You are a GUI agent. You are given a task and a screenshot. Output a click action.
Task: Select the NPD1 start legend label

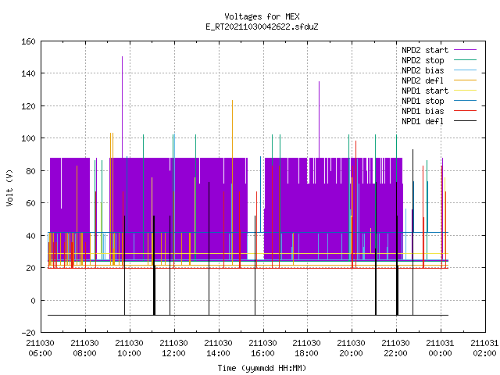tap(425, 91)
